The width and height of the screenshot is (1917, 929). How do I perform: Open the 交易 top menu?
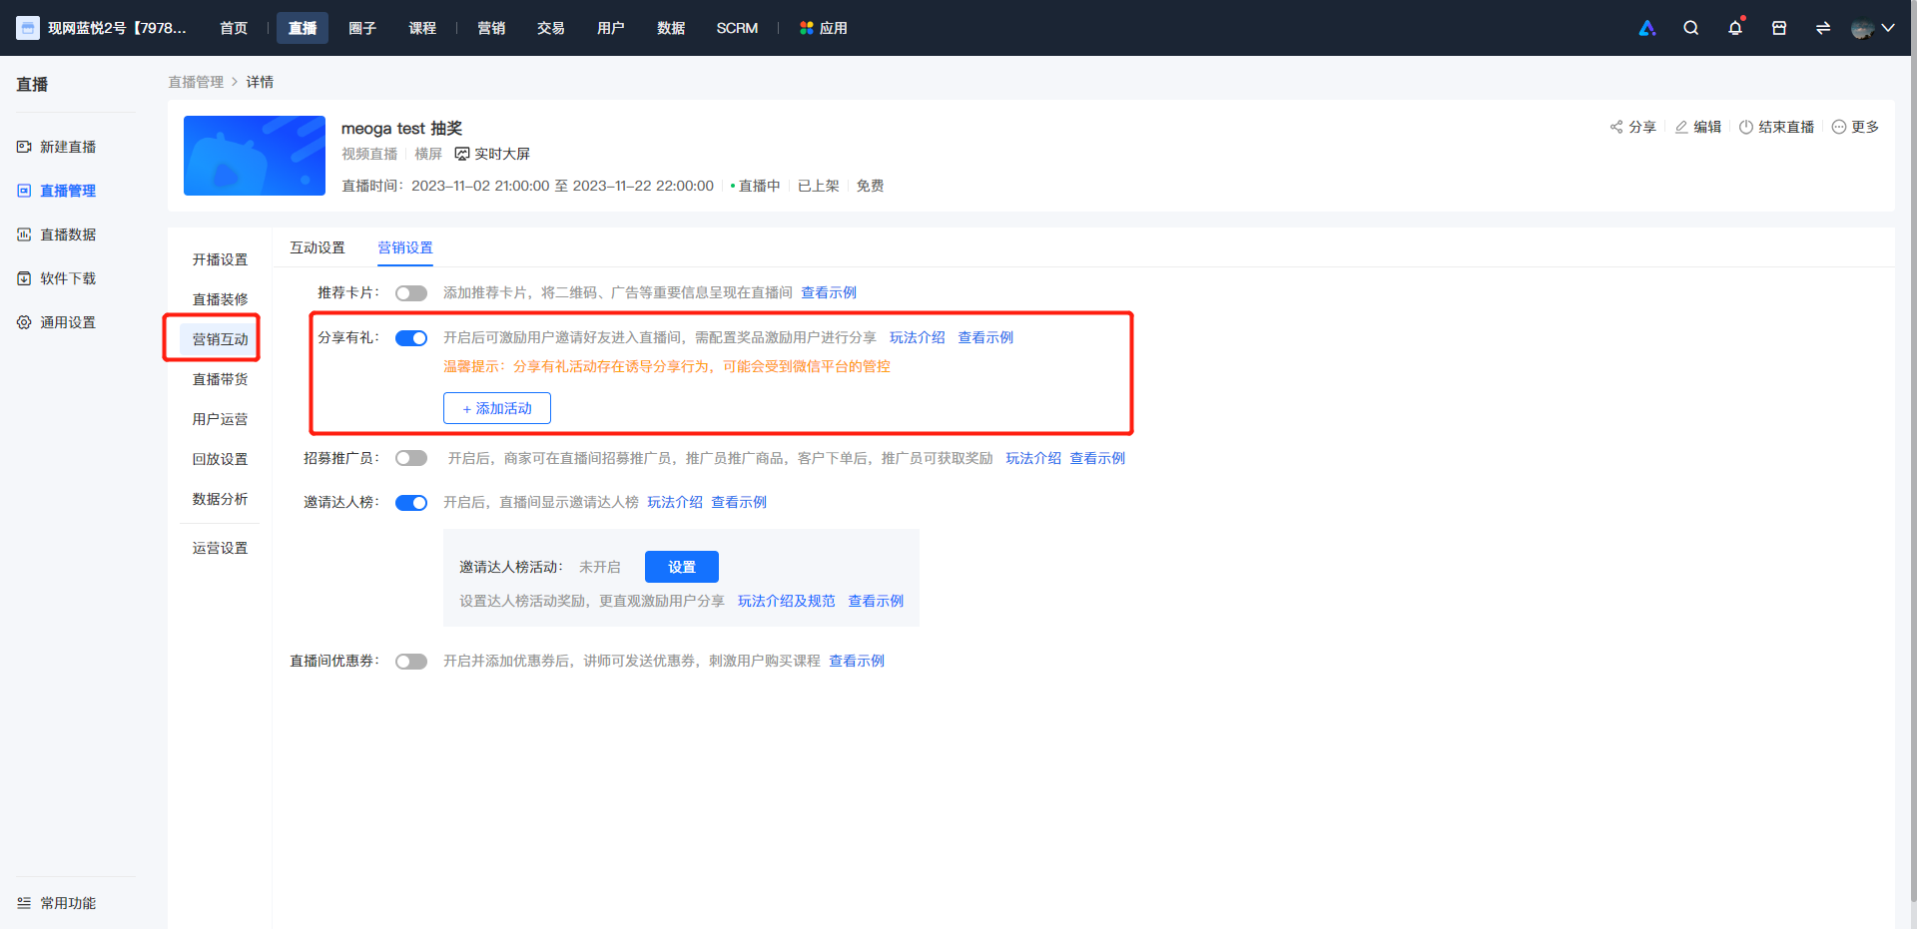pyautogui.click(x=551, y=28)
